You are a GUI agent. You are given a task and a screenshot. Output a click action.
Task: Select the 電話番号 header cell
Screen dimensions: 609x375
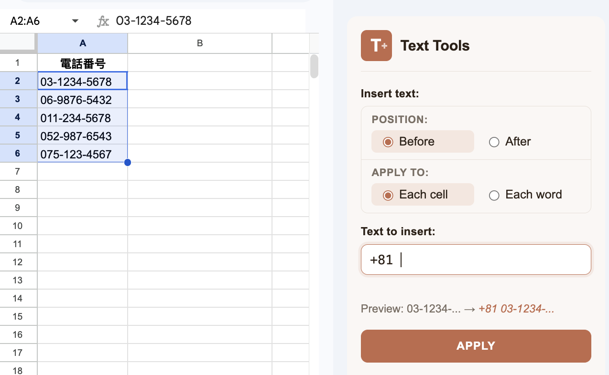coord(82,62)
